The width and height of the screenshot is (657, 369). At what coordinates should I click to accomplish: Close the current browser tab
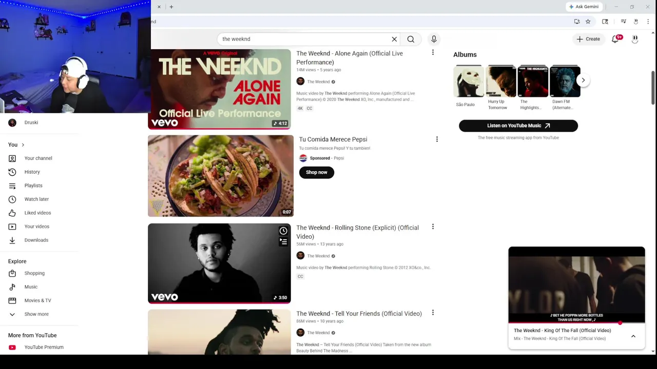[159, 7]
